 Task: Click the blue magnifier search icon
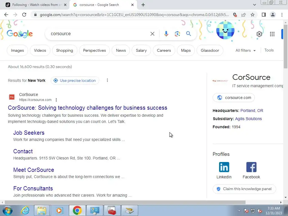point(188,34)
